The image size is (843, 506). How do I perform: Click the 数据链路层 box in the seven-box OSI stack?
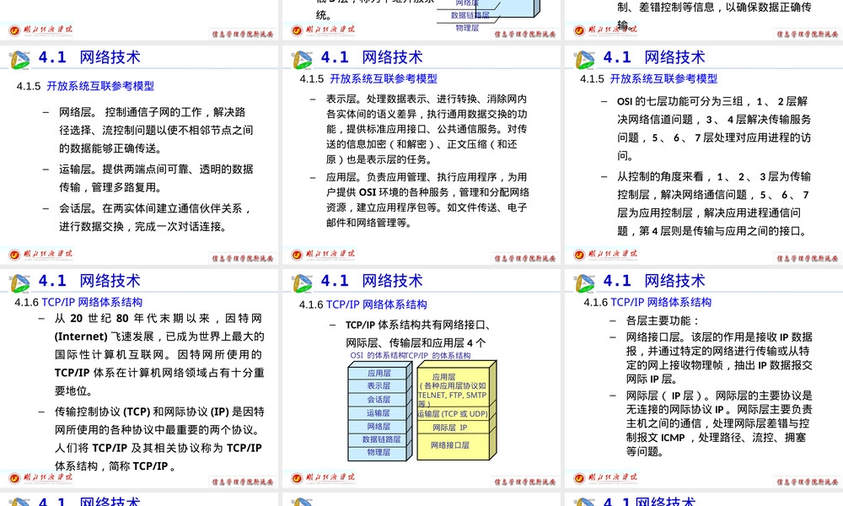point(378,439)
